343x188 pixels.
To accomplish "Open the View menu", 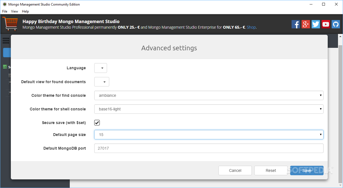I will (x=14, y=11).
